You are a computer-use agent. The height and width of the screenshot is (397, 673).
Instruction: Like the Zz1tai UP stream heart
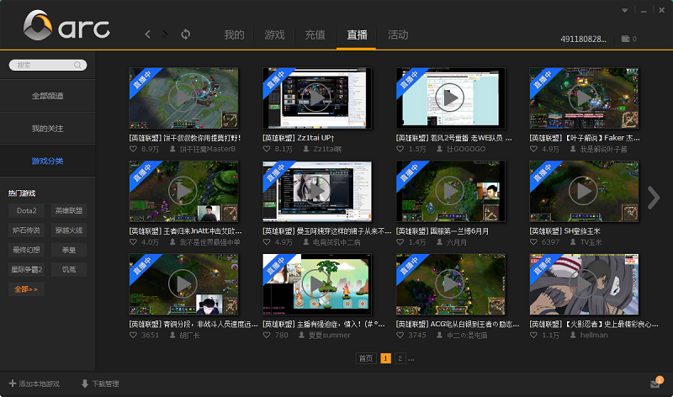(x=267, y=149)
